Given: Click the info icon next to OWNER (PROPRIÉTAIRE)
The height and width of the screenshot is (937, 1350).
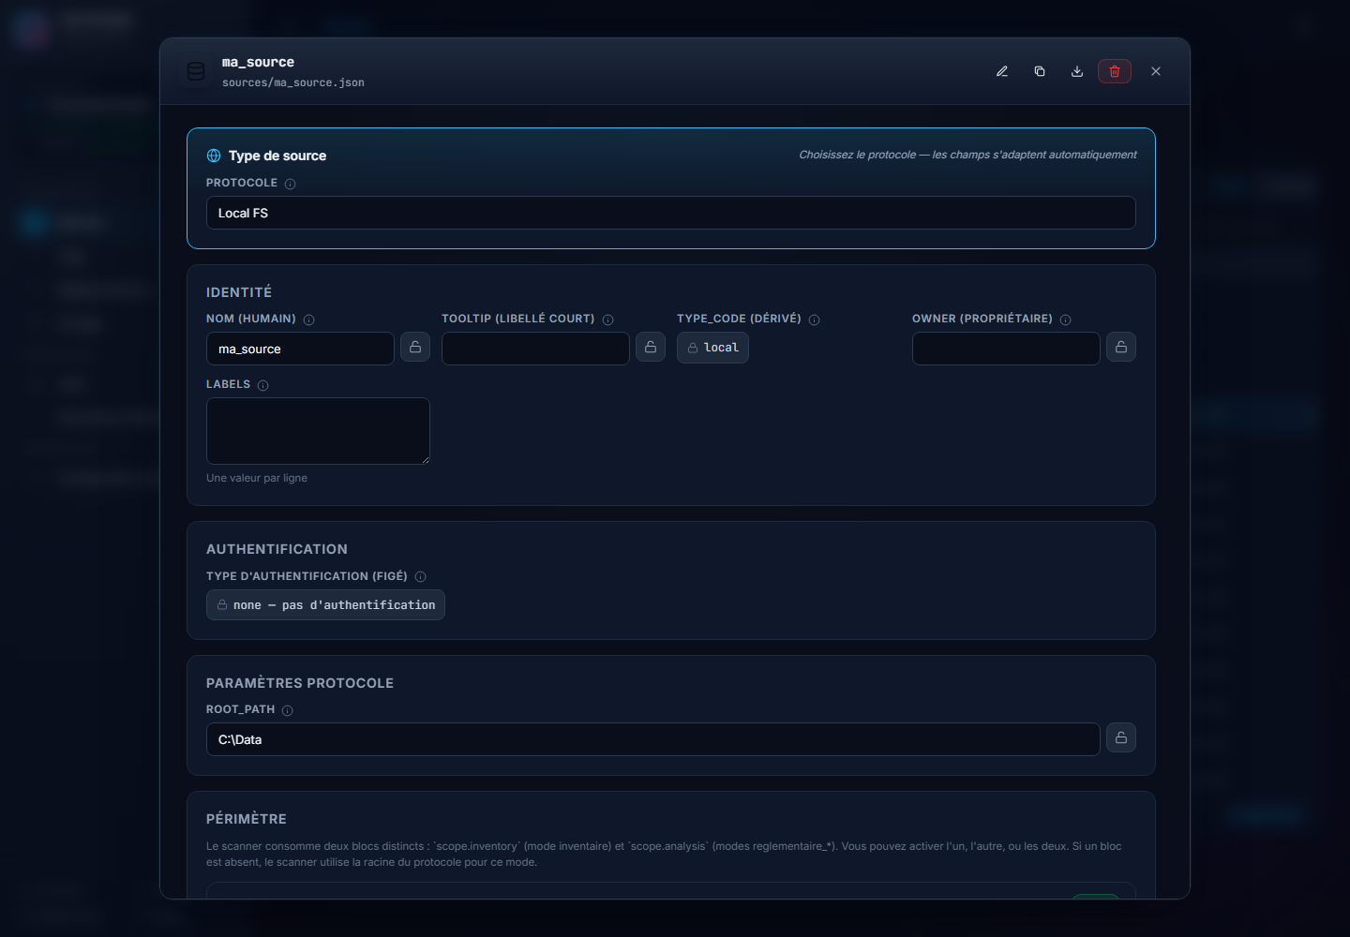Looking at the screenshot, I should coord(1065,320).
